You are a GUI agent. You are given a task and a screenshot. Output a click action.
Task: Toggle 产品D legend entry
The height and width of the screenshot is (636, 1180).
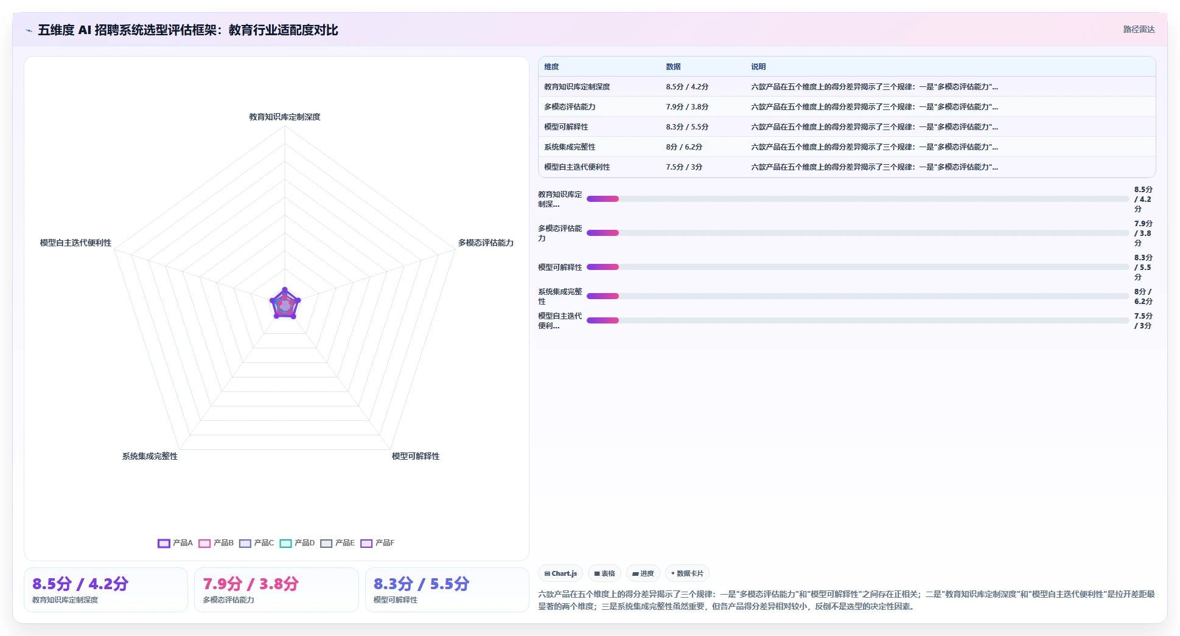click(x=297, y=543)
